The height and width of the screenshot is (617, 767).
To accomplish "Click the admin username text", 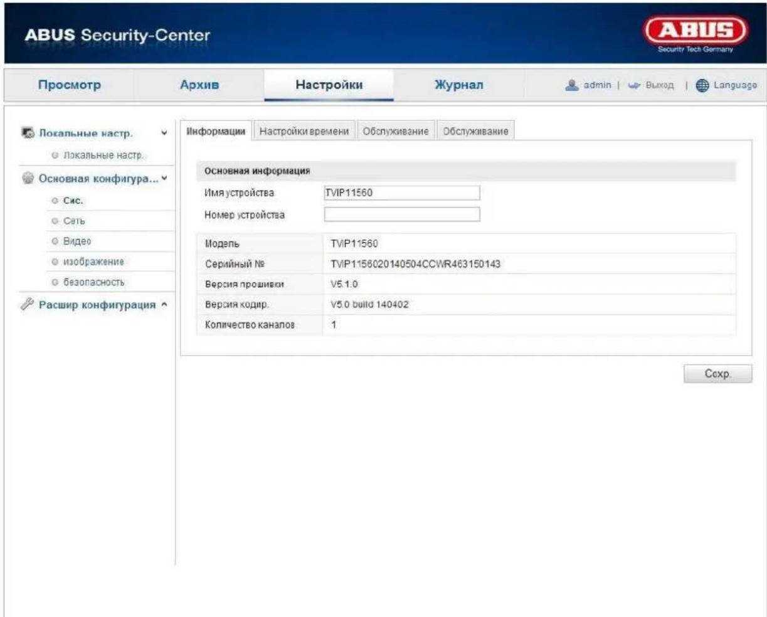I will (x=597, y=85).
